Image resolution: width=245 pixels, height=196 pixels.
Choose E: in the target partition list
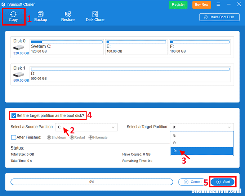tap(202, 135)
